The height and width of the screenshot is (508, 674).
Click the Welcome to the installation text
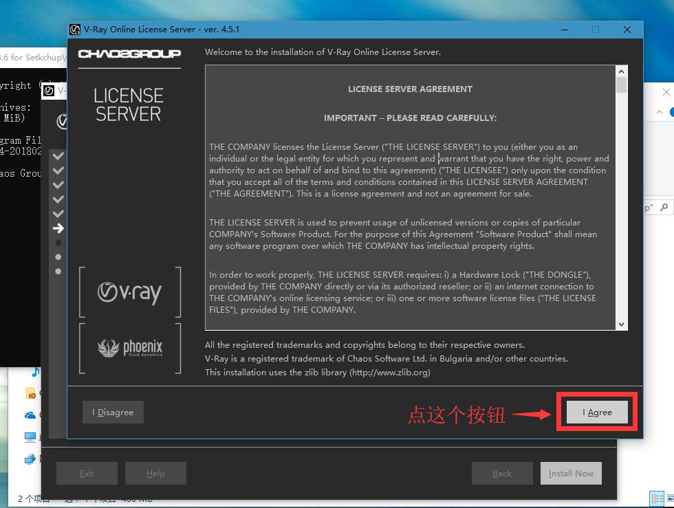coord(323,52)
